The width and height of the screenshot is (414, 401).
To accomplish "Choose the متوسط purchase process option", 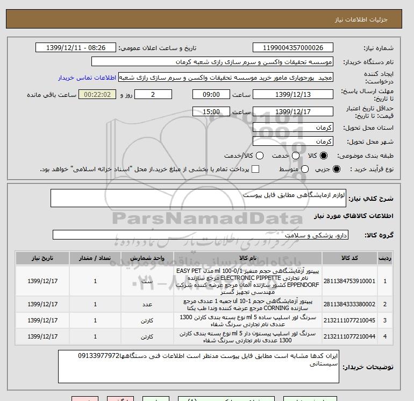I will 305,169.
